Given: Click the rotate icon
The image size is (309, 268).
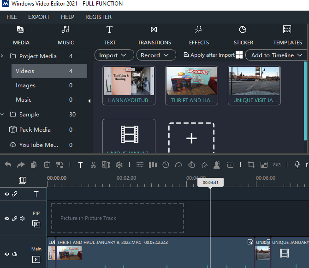Looking at the screenshot, I should (x=191, y=164).
